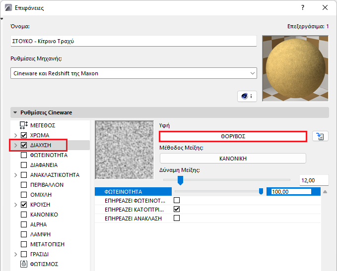Select the ΚΡΟΥΣΗ channel label
The width and height of the screenshot is (337, 271).
(40, 205)
